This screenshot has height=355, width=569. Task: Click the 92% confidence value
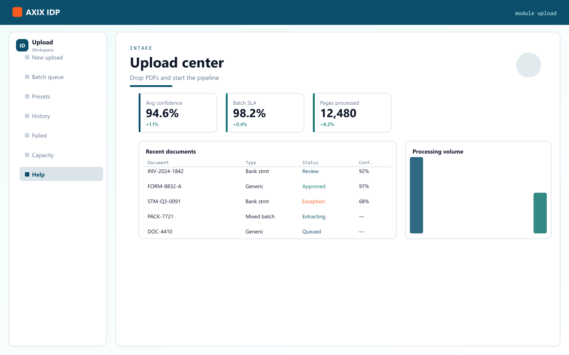(364, 171)
